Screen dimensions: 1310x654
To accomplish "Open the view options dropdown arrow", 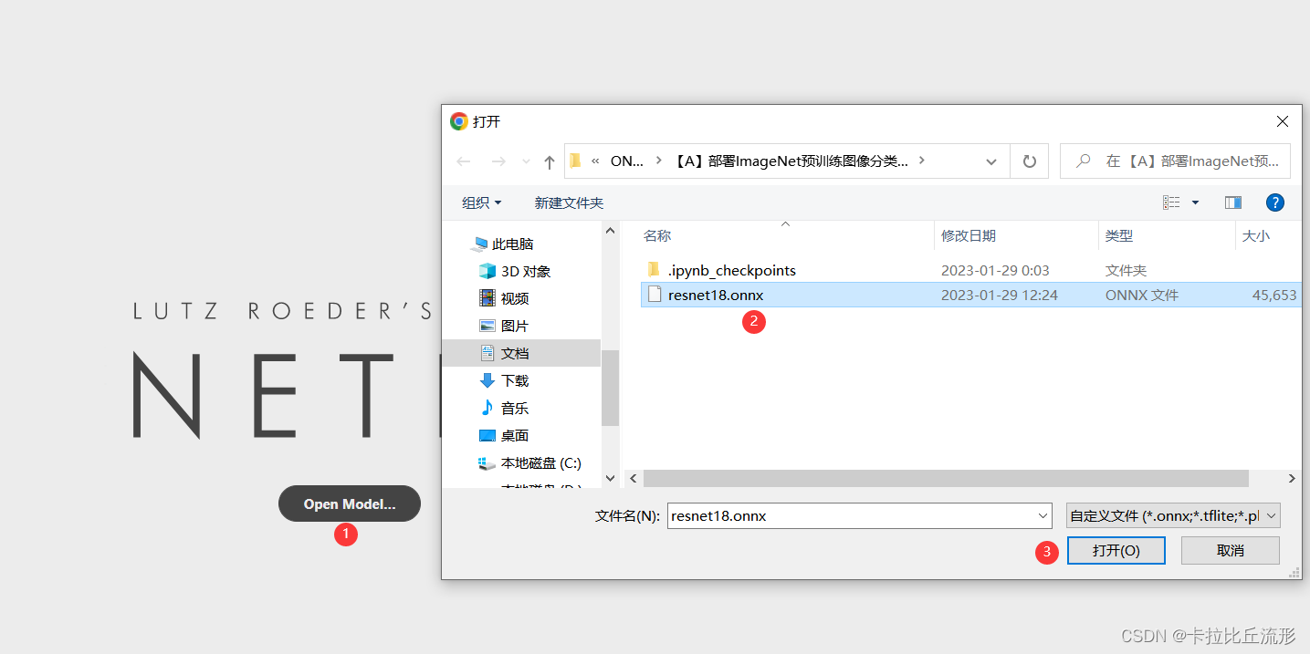I will [1195, 202].
